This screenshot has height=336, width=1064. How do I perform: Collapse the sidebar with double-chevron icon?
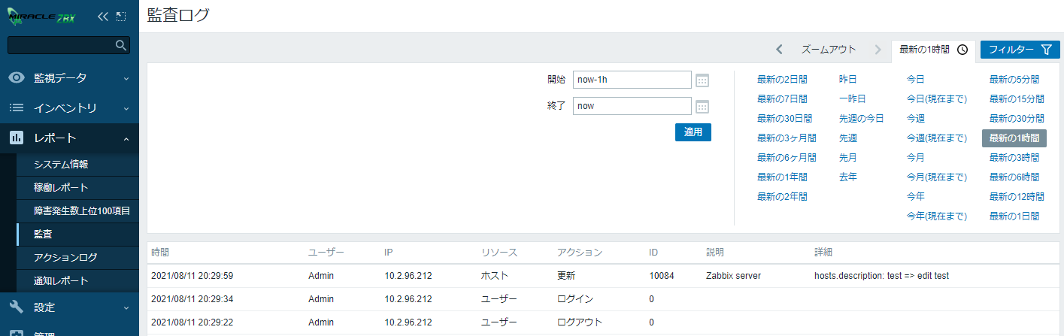pos(103,16)
